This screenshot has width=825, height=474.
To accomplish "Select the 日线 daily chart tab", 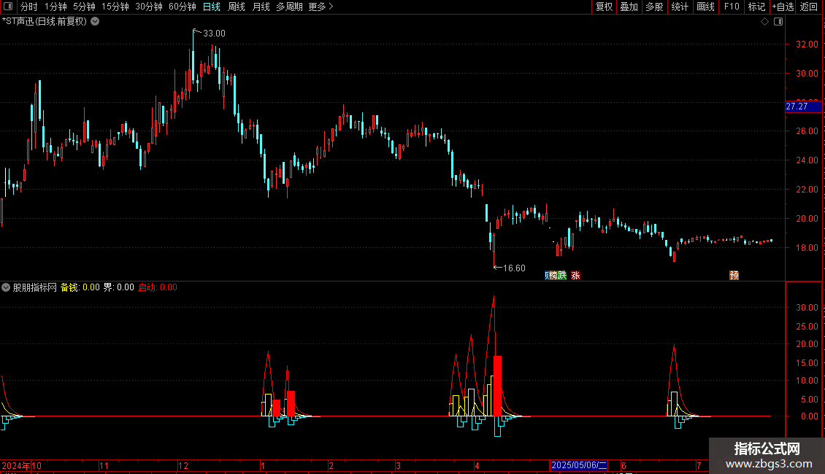I will click(212, 7).
